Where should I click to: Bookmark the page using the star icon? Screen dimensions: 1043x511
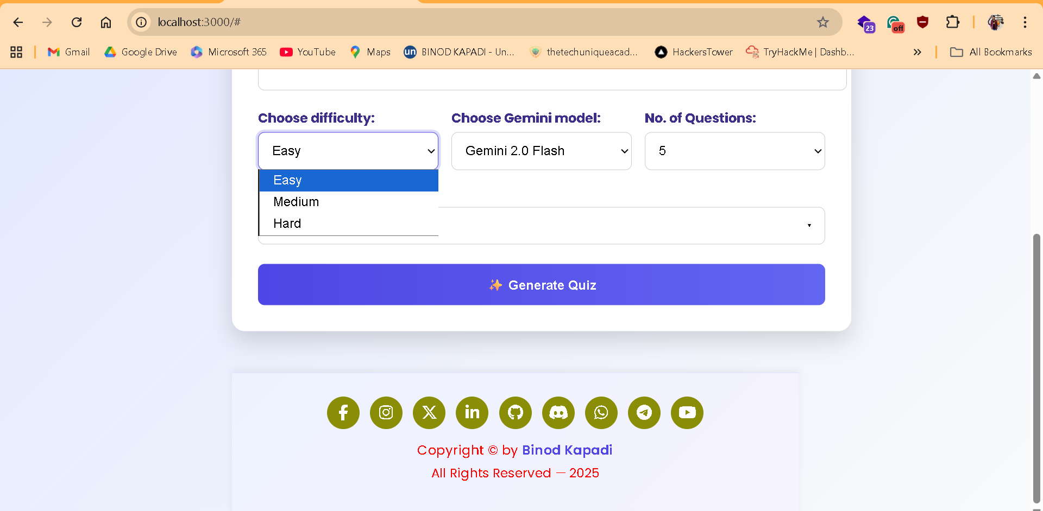point(823,22)
